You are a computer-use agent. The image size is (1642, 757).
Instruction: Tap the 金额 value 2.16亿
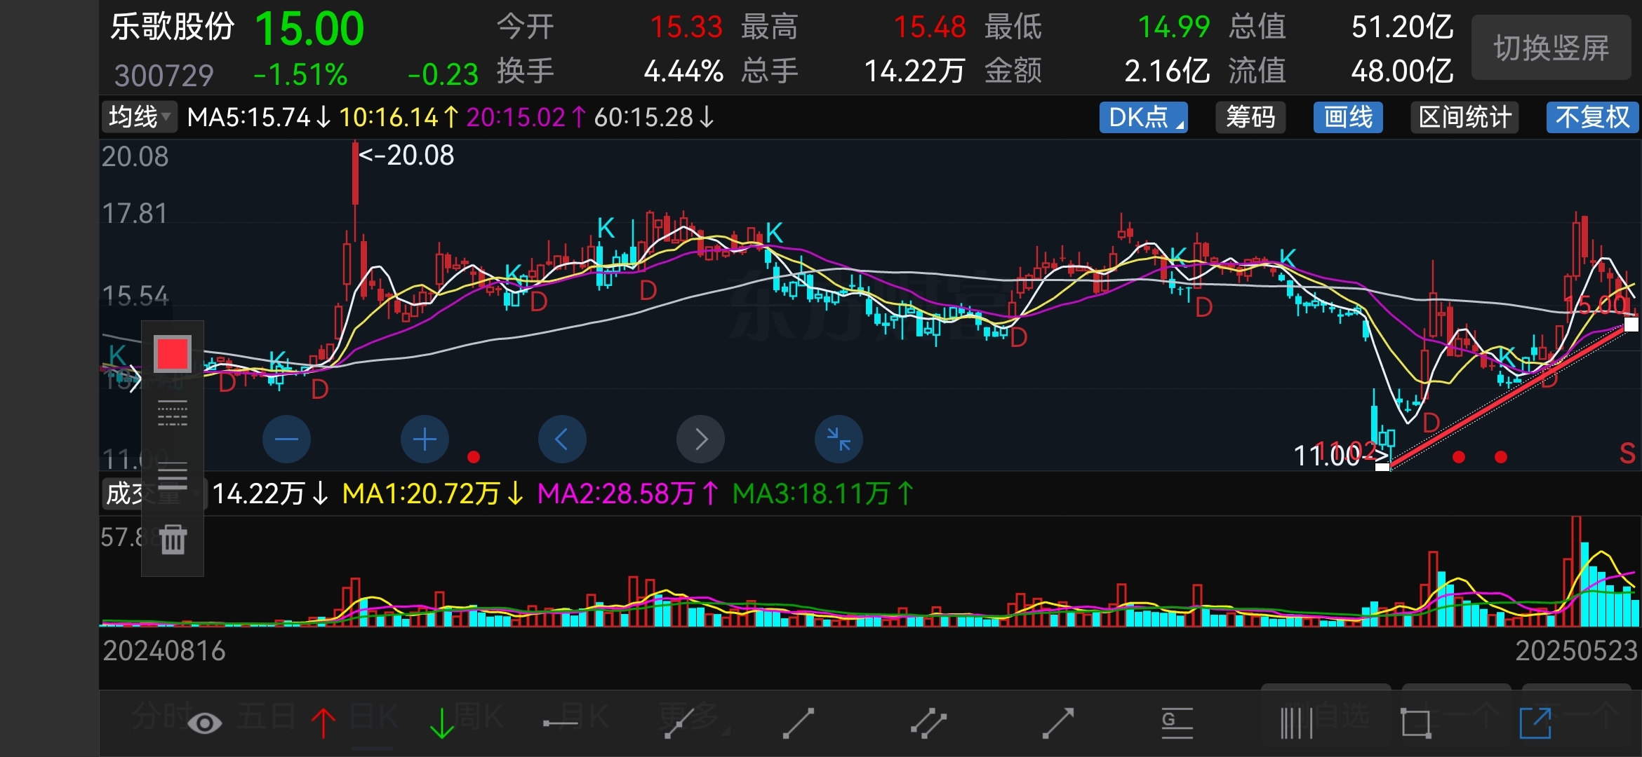tap(1168, 71)
